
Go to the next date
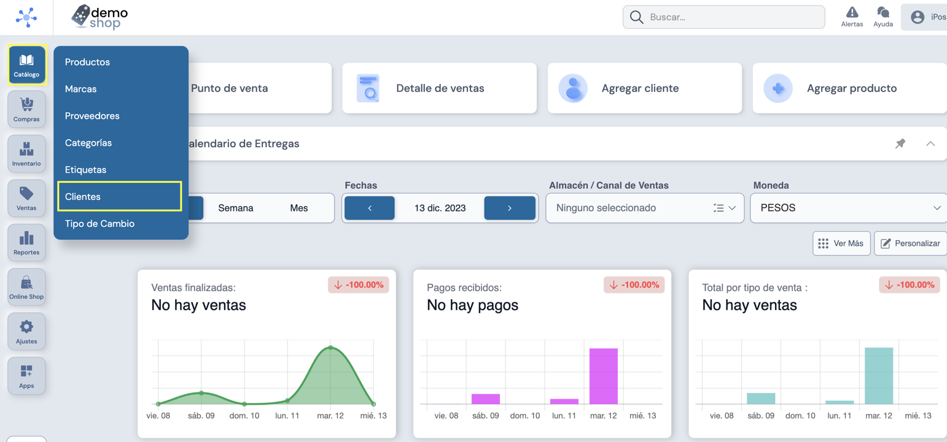click(x=510, y=208)
